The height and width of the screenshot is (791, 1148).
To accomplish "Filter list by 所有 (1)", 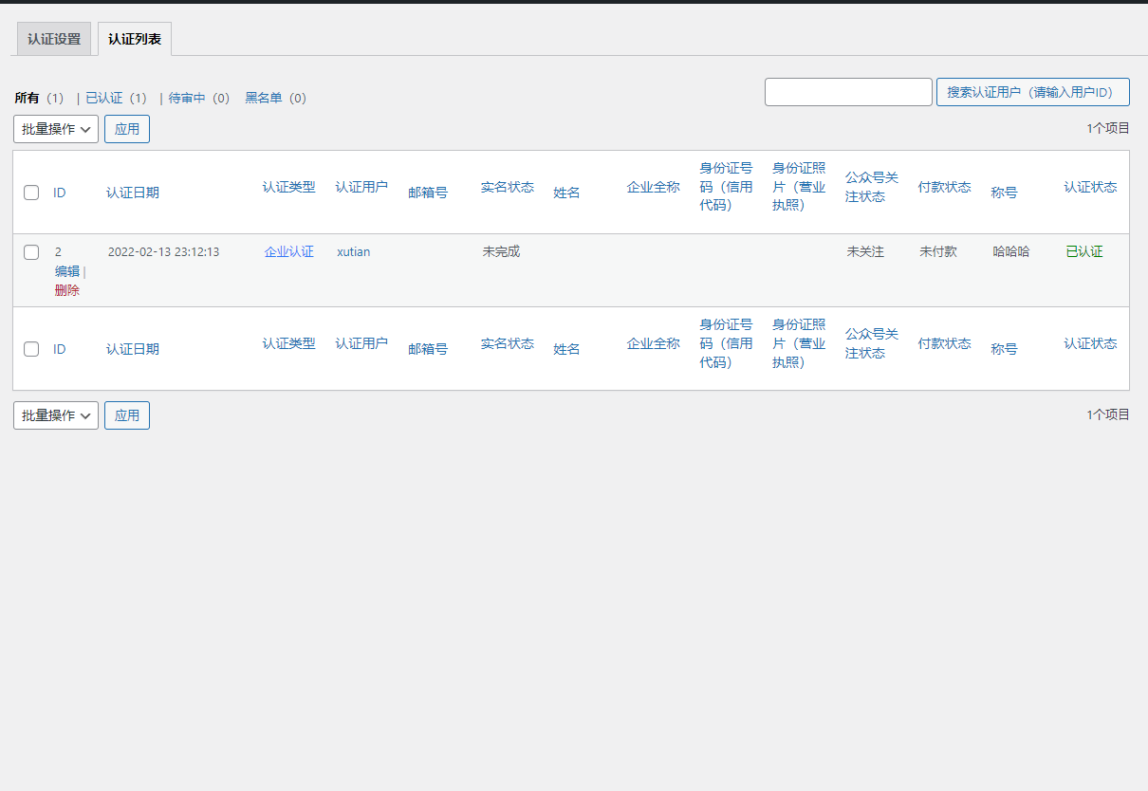I will point(39,98).
